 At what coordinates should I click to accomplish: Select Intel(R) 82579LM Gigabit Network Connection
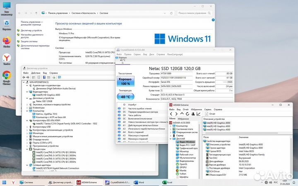coord(58,168)
